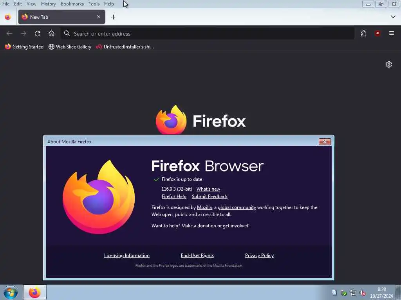Open the File menu

(x=5, y=4)
